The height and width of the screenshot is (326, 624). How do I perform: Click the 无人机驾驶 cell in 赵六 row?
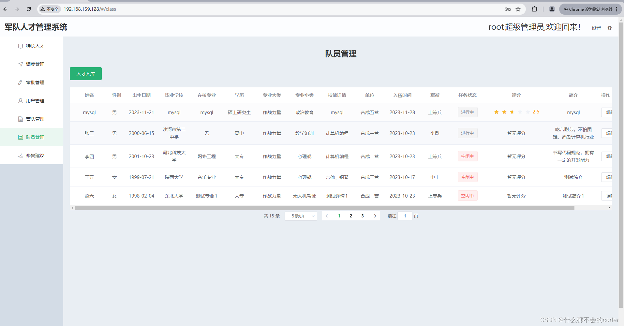(305, 196)
